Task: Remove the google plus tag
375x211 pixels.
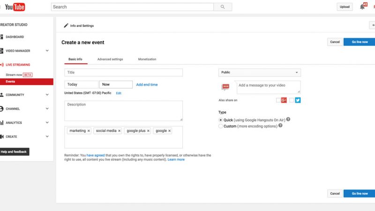Action: [x=148, y=131]
